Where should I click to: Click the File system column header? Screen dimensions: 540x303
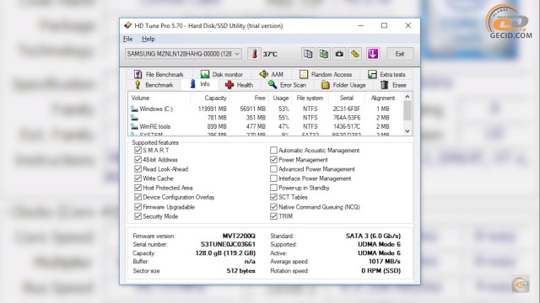[x=310, y=98]
